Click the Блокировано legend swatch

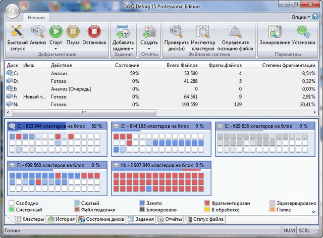pos(142,210)
